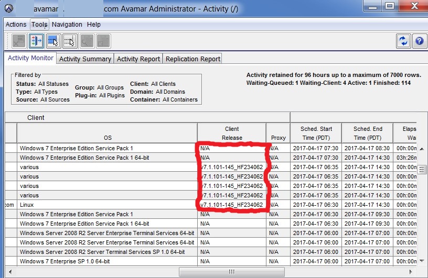Screen dimensions: 428x278
Task: Switch to the Activity Monitor tab
Action: (x=30, y=58)
